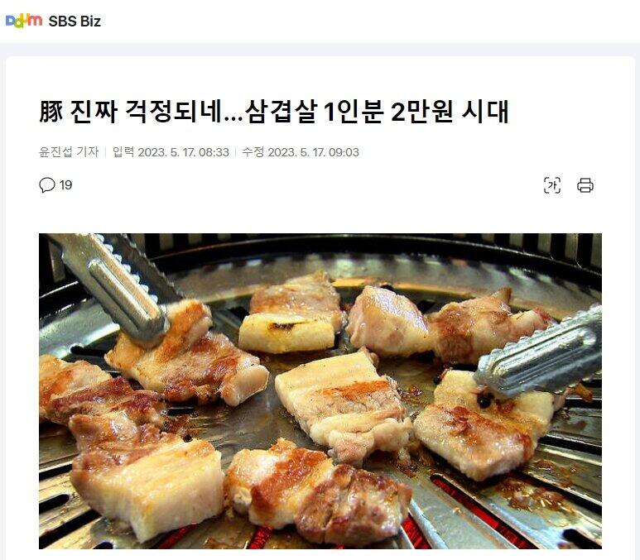Open the SBS Biz publisher page

[x=75, y=22]
